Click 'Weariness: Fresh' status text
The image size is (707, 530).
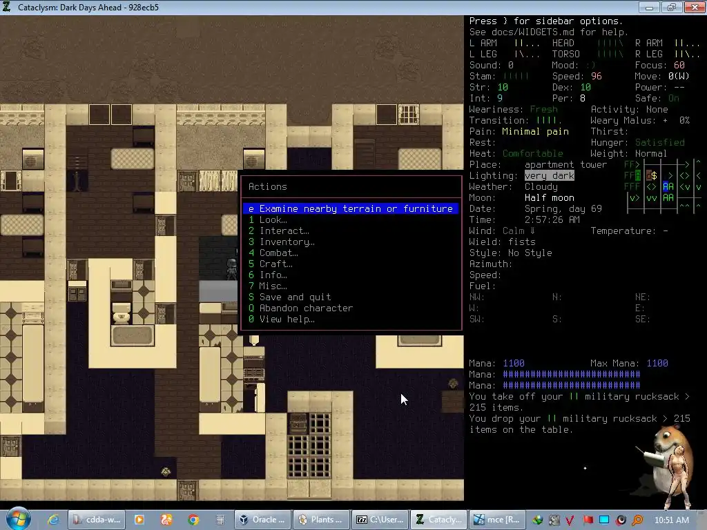coord(513,110)
